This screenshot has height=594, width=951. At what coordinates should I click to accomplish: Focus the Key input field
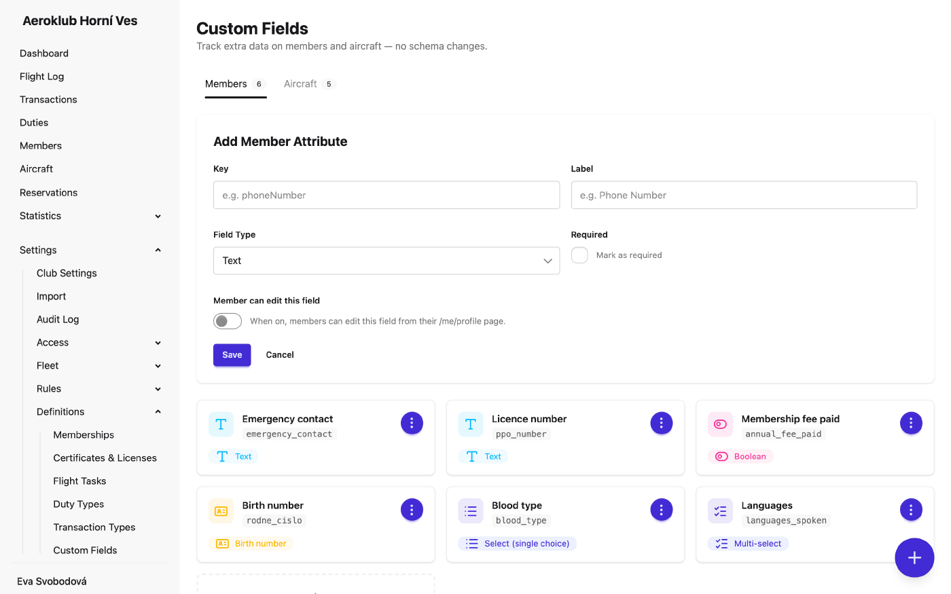click(387, 196)
